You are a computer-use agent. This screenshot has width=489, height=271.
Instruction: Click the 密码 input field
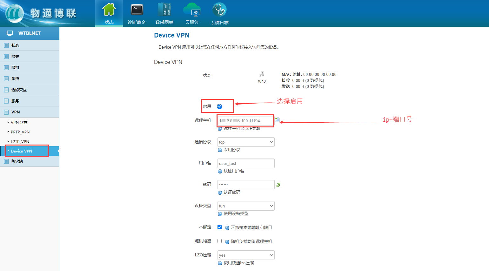pos(246,185)
